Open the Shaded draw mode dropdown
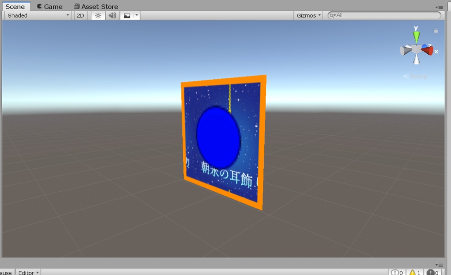The height and width of the screenshot is (275, 451). pos(37,15)
